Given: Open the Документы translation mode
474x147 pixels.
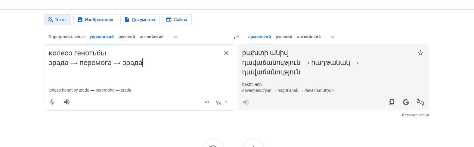Looking at the screenshot, I should pos(140,20).
